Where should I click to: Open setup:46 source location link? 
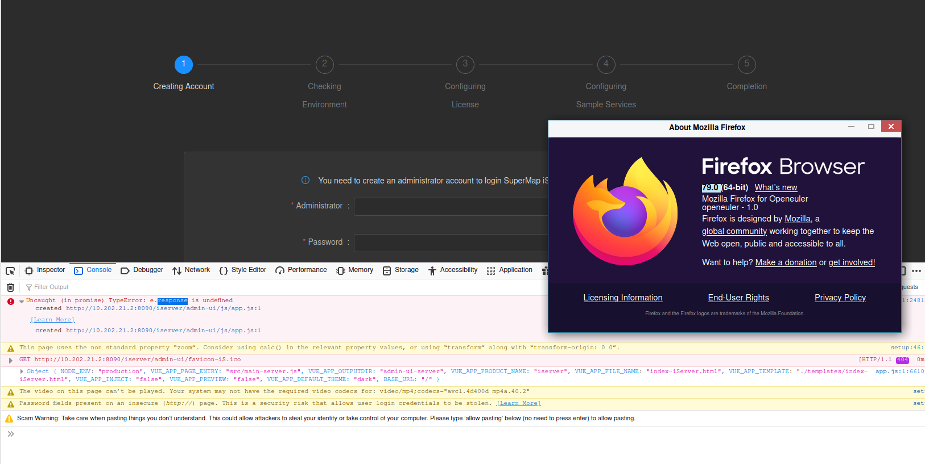pos(907,348)
